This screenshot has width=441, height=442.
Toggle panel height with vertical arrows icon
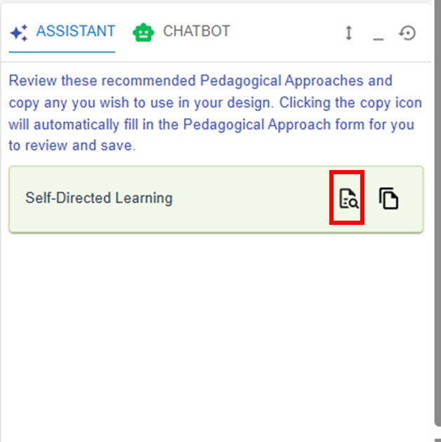(x=348, y=33)
